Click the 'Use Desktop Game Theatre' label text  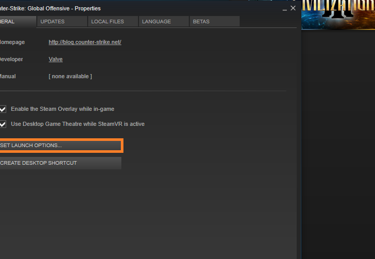click(x=77, y=124)
